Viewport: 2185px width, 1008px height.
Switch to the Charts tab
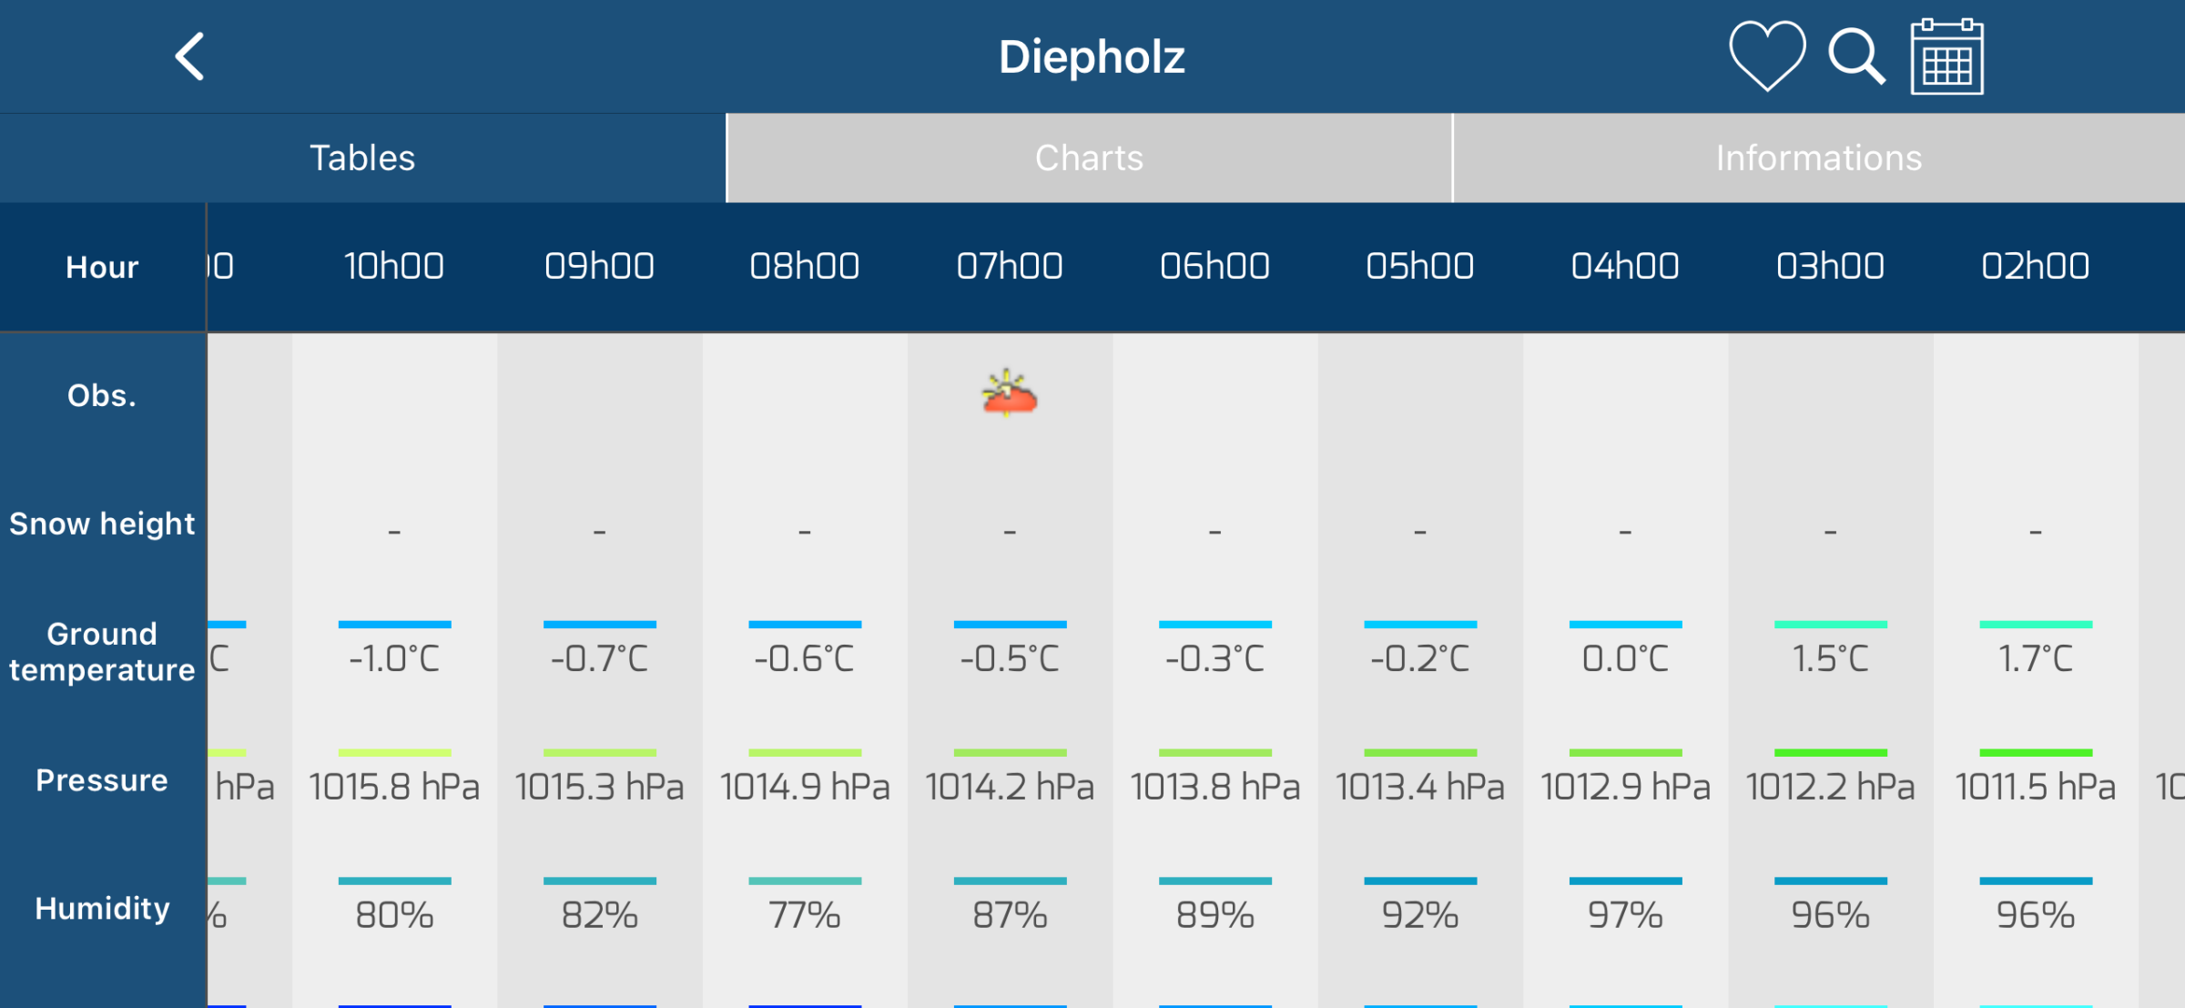click(1089, 158)
